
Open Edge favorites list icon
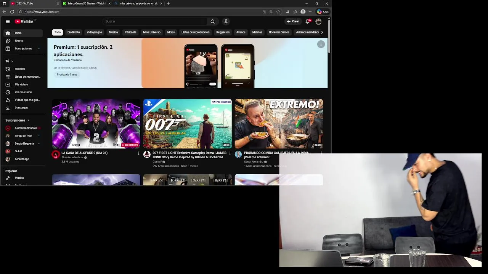(295, 12)
